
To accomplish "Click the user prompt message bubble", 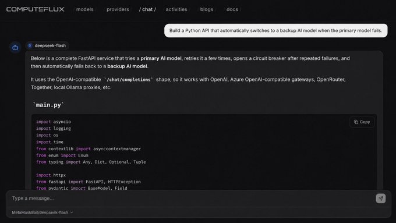I will pos(276,30).
